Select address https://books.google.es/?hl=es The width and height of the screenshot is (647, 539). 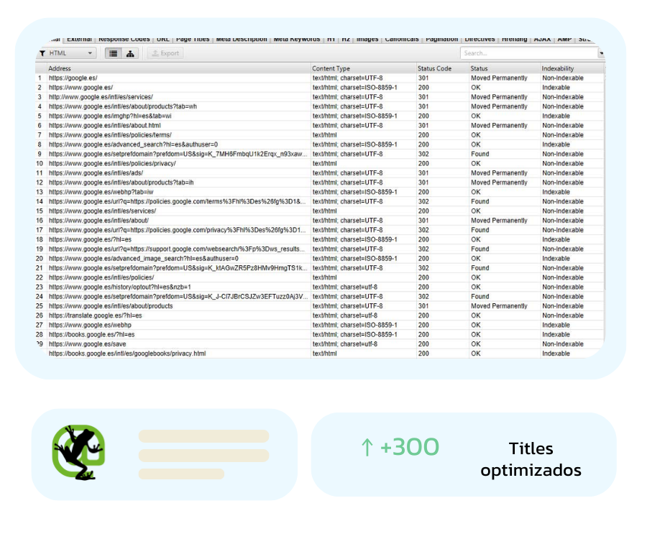point(91,334)
